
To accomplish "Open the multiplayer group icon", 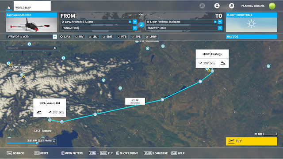I will [x=202, y=6].
